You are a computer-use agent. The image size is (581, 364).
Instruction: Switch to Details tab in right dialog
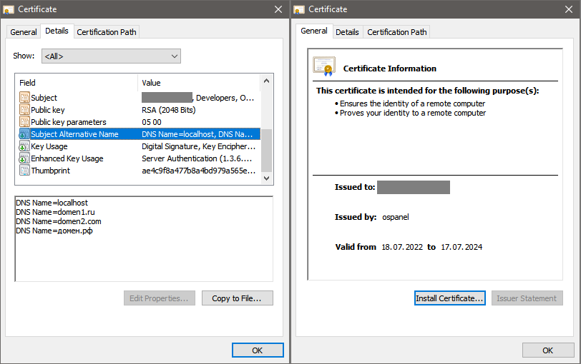tap(347, 32)
